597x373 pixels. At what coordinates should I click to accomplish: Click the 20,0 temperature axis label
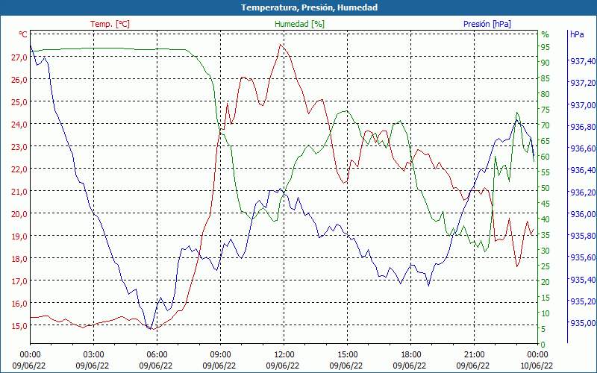(x=19, y=214)
